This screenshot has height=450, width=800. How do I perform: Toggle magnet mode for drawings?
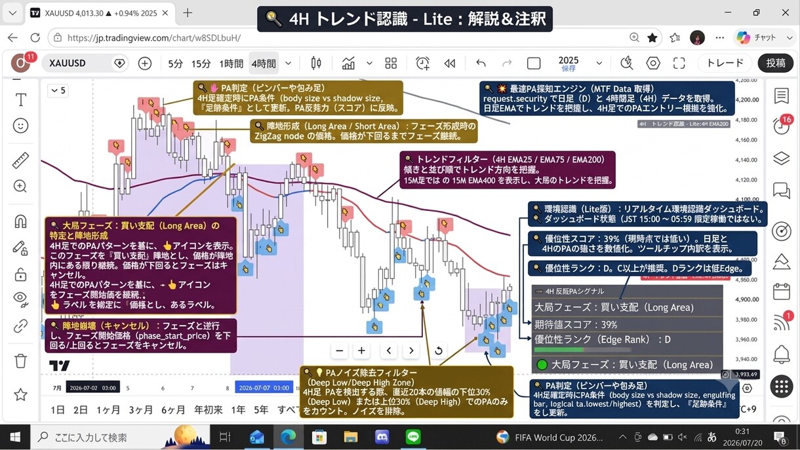point(21,221)
